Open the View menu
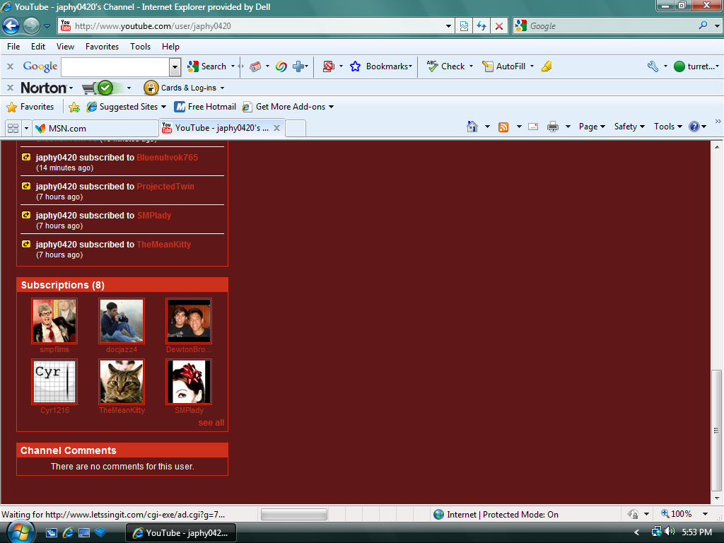This screenshot has height=543, width=724. (65, 47)
